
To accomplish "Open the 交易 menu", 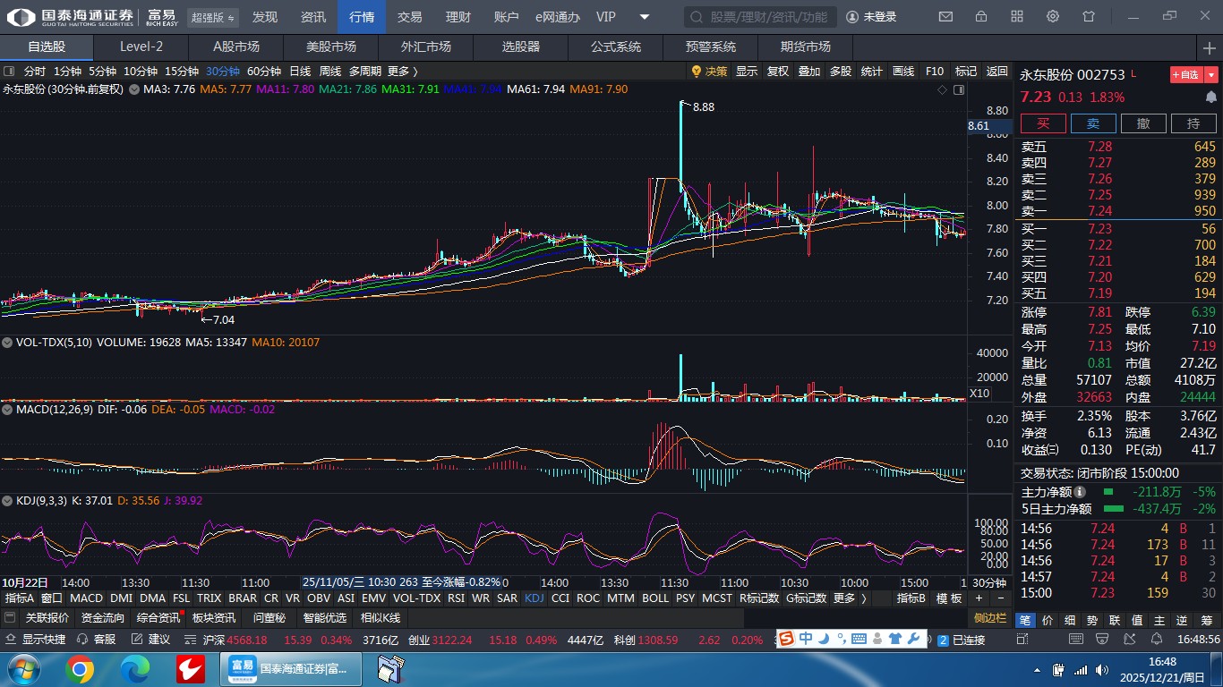I will coord(410,17).
